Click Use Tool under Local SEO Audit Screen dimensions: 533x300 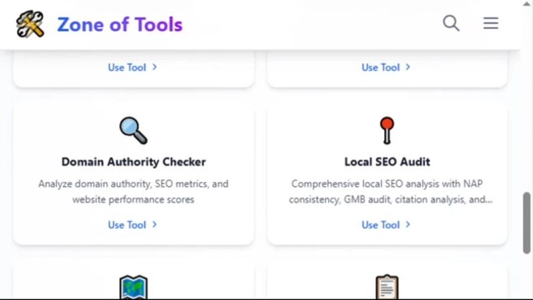pos(386,225)
